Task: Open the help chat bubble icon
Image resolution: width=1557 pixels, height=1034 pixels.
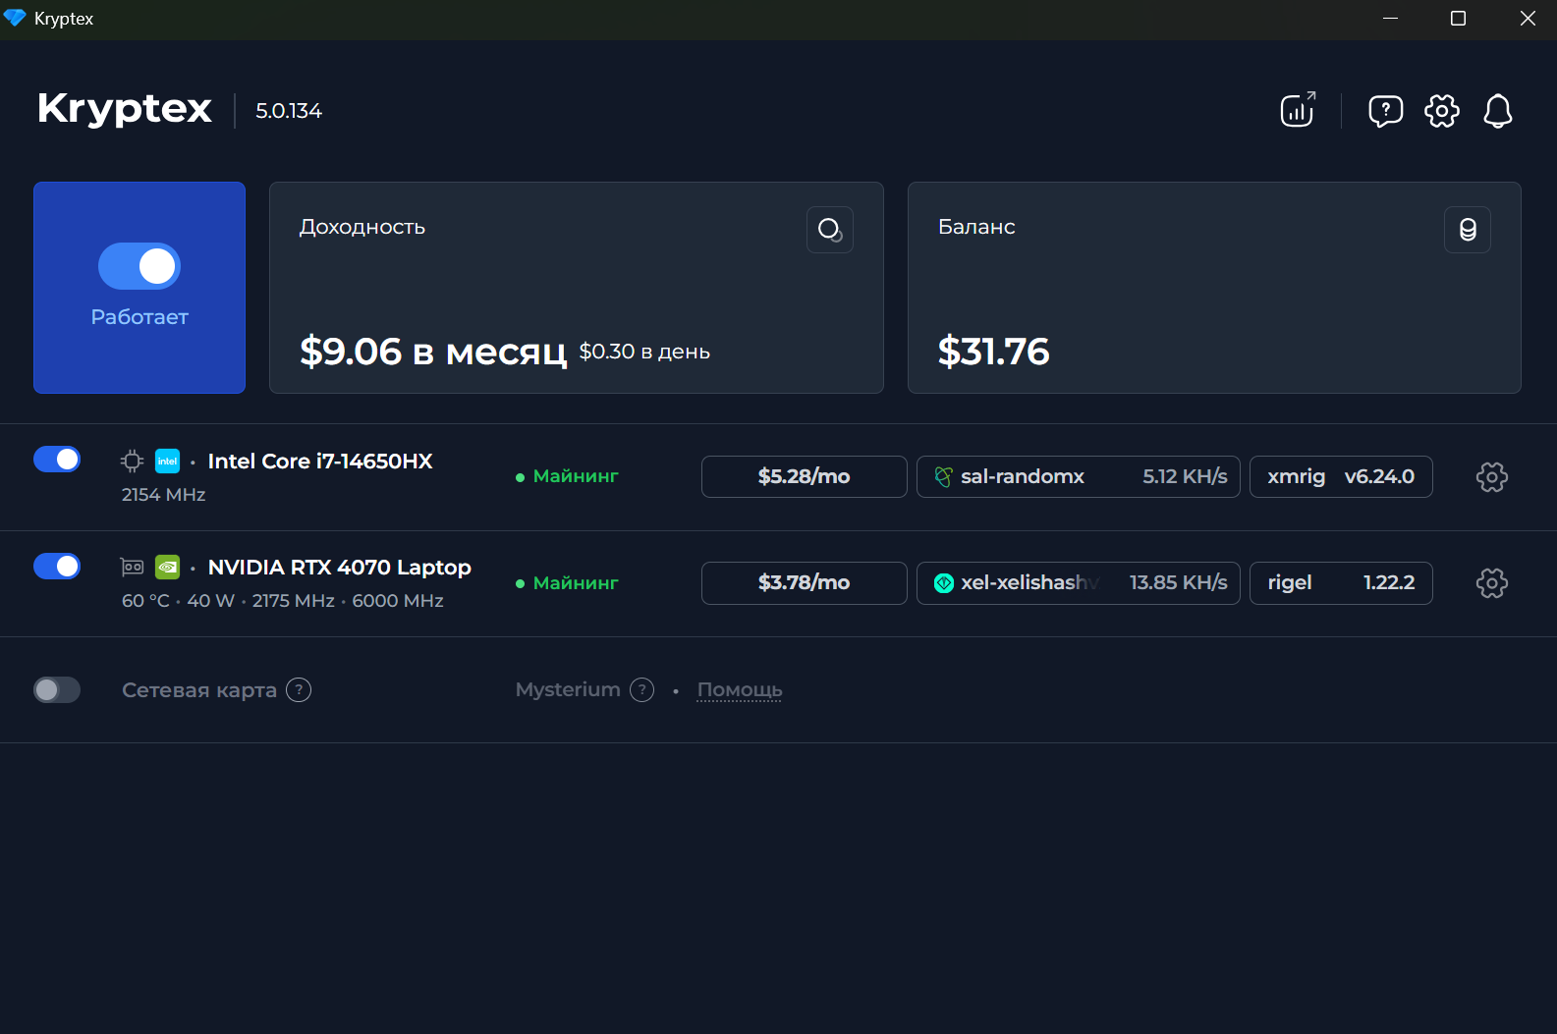Action: [x=1385, y=111]
